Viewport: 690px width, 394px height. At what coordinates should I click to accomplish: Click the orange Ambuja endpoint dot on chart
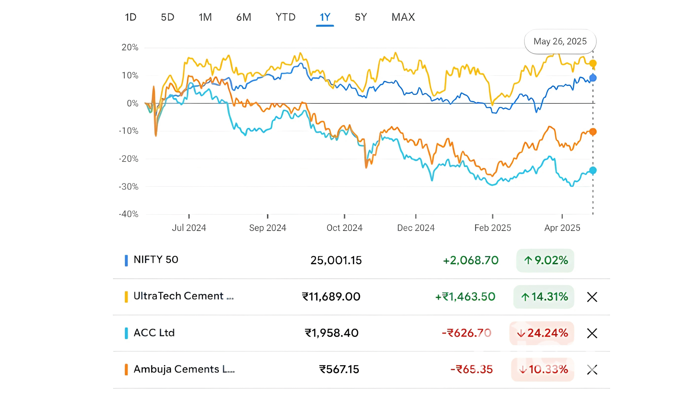click(x=593, y=132)
